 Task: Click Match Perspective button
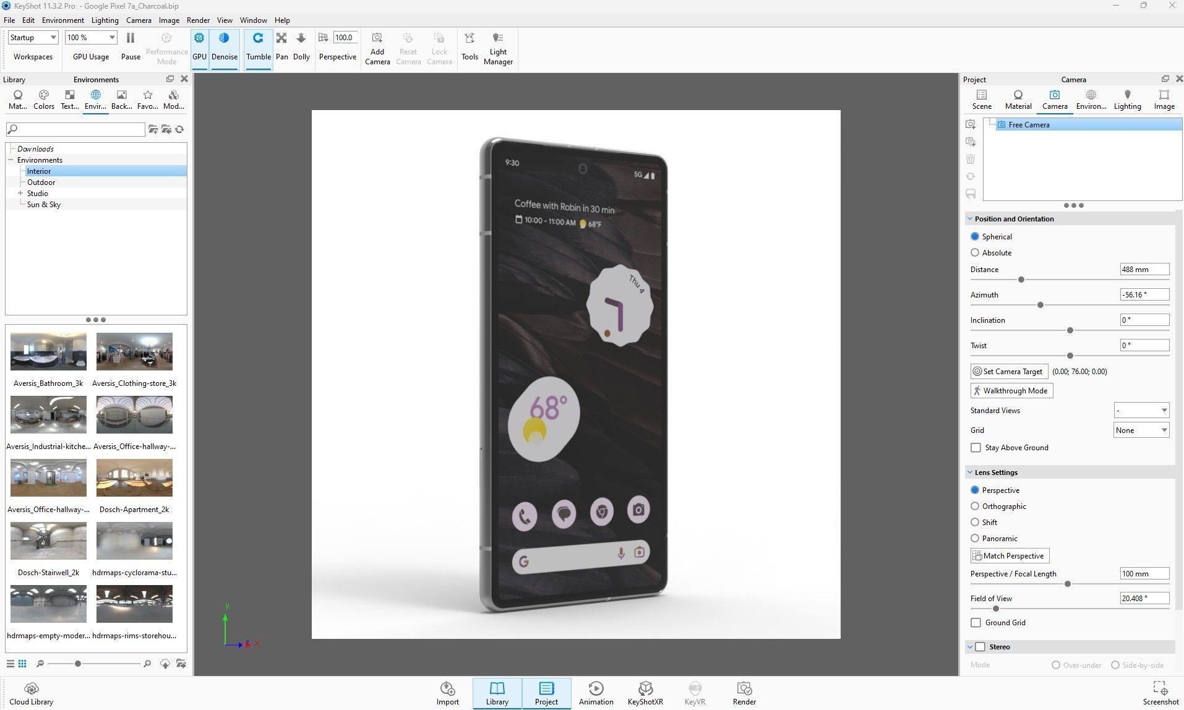tap(1010, 555)
